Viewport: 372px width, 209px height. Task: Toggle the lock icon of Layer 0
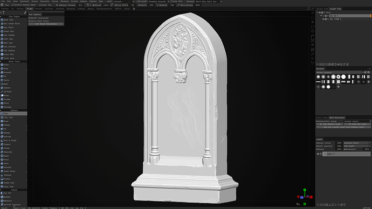tap(321, 154)
